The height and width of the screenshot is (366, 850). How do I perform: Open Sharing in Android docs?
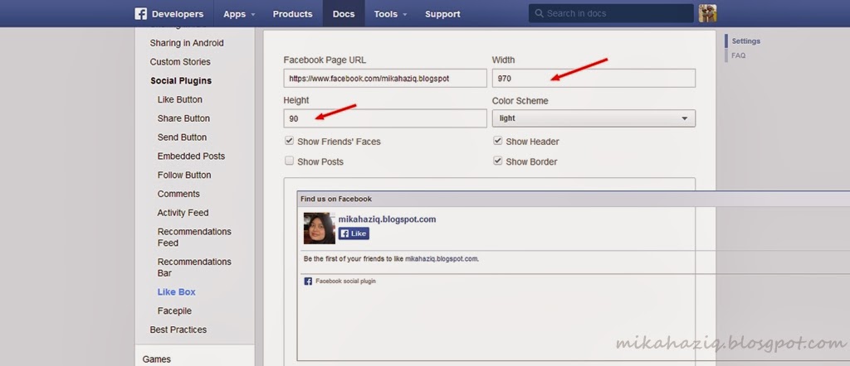(x=187, y=43)
